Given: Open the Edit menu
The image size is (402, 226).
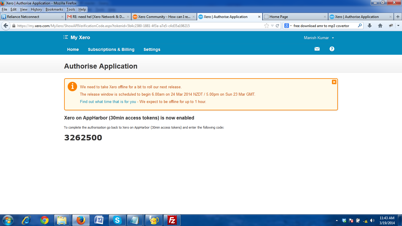Looking at the screenshot, I should click(14, 9).
